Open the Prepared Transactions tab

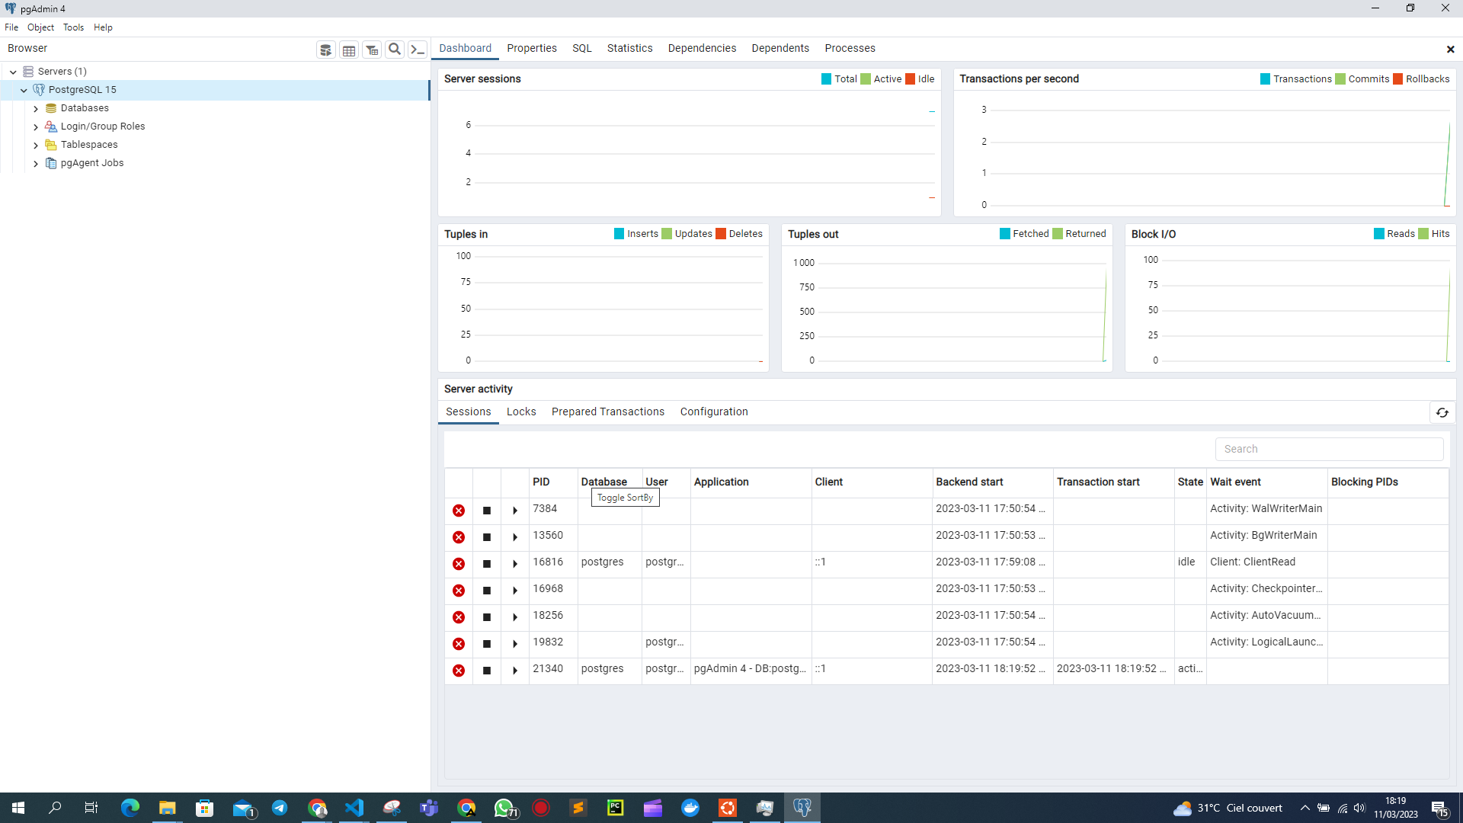[x=608, y=411]
